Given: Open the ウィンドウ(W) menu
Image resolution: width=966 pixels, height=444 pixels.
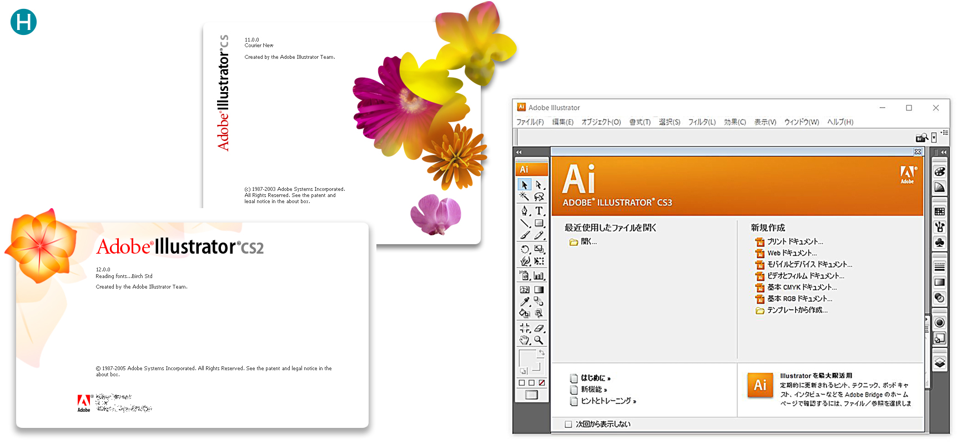Looking at the screenshot, I should (802, 122).
